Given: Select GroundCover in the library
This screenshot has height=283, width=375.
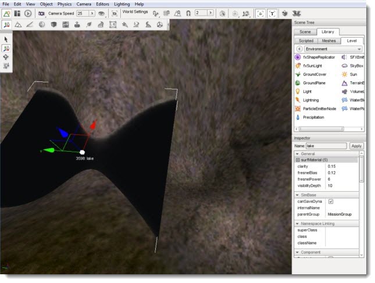Looking at the screenshot, I should [311, 74].
